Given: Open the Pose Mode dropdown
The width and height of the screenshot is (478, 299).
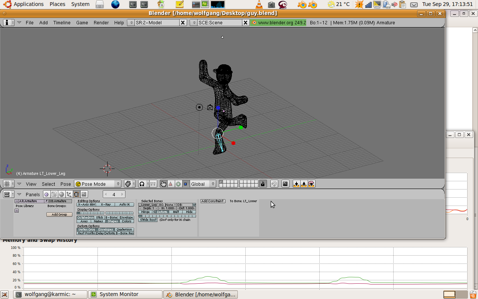Looking at the screenshot, I should point(98,184).
